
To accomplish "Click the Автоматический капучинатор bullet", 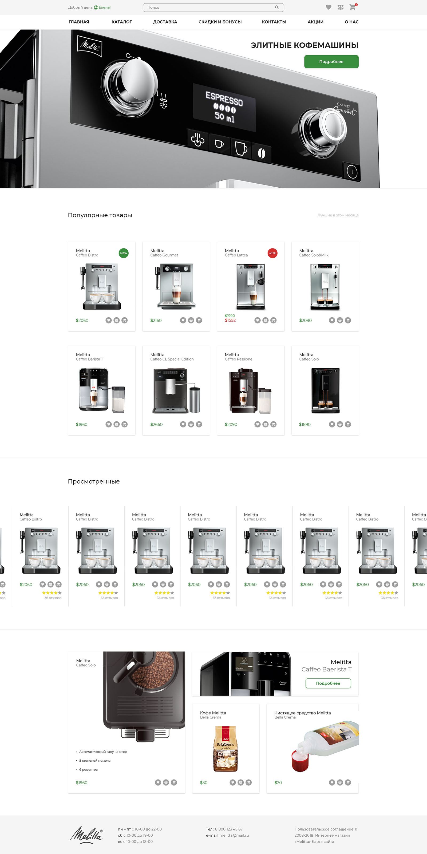I will (x=103, y=752).
